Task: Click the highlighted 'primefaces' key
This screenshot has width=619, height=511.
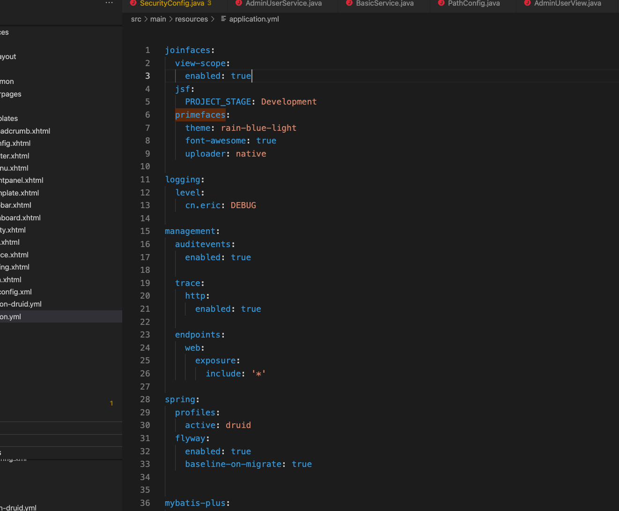Action: pyautogui.click(x=200, y=115)
